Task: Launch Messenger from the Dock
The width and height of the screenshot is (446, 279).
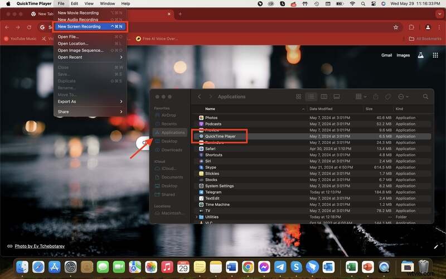Action: click(264, 267)
